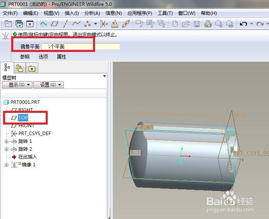Open the 窗口(W) menu

click(187, 13)
